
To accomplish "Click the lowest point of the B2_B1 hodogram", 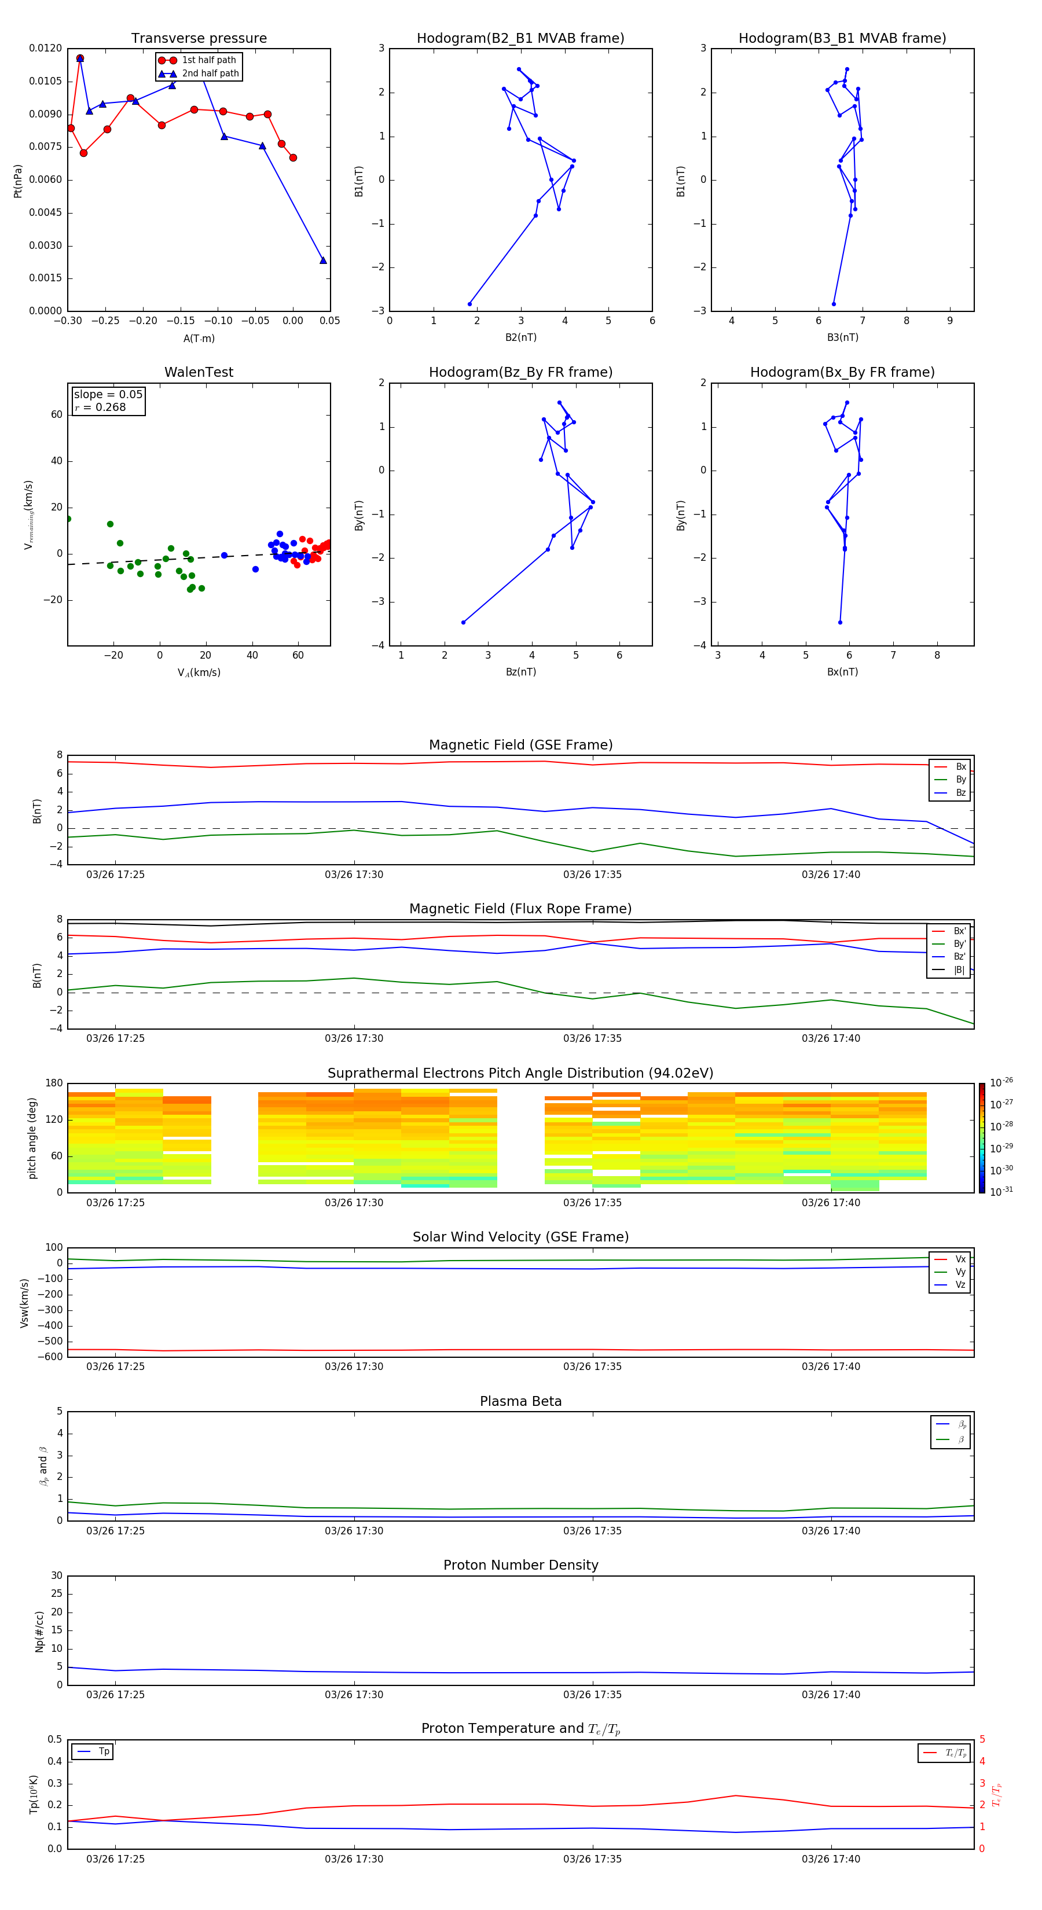I will click(x=469, y=304).
